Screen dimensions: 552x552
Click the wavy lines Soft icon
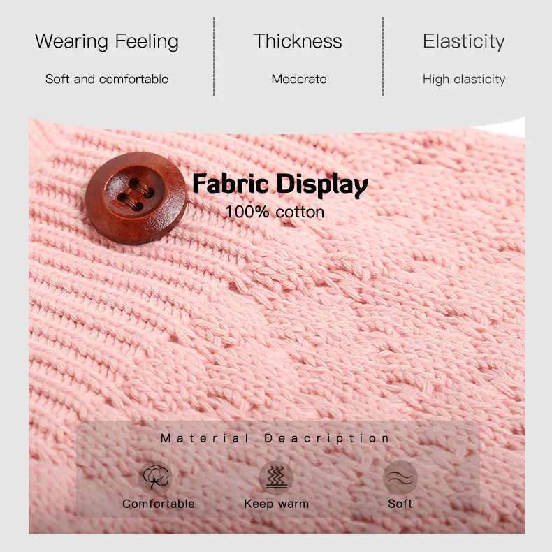400,478
